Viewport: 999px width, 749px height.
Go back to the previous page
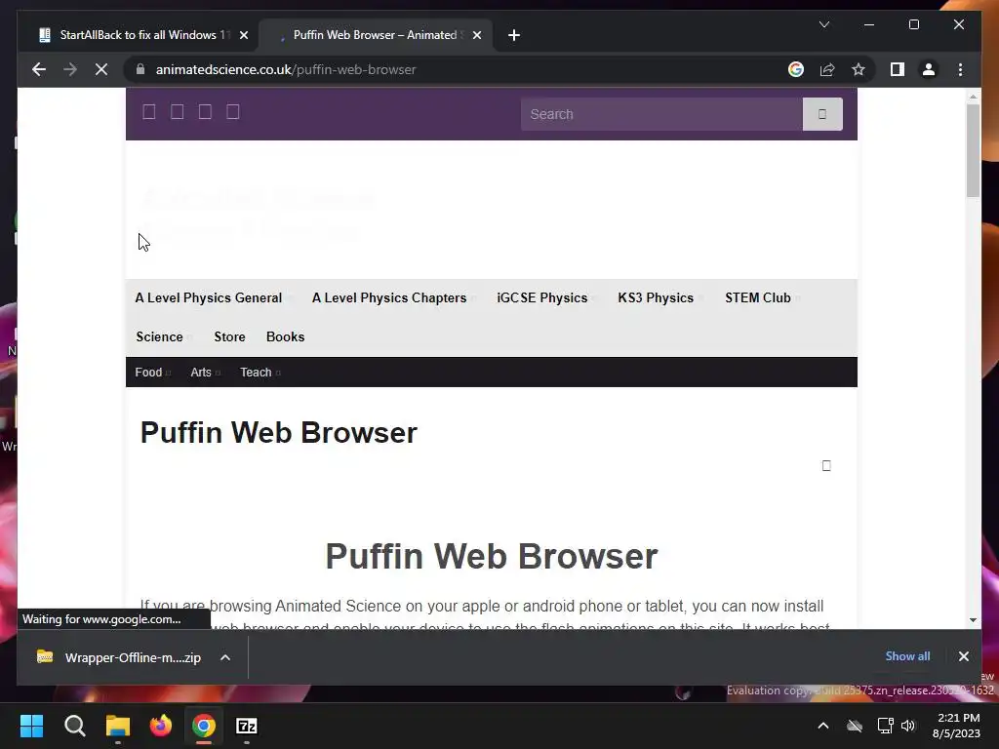[39, 69]
